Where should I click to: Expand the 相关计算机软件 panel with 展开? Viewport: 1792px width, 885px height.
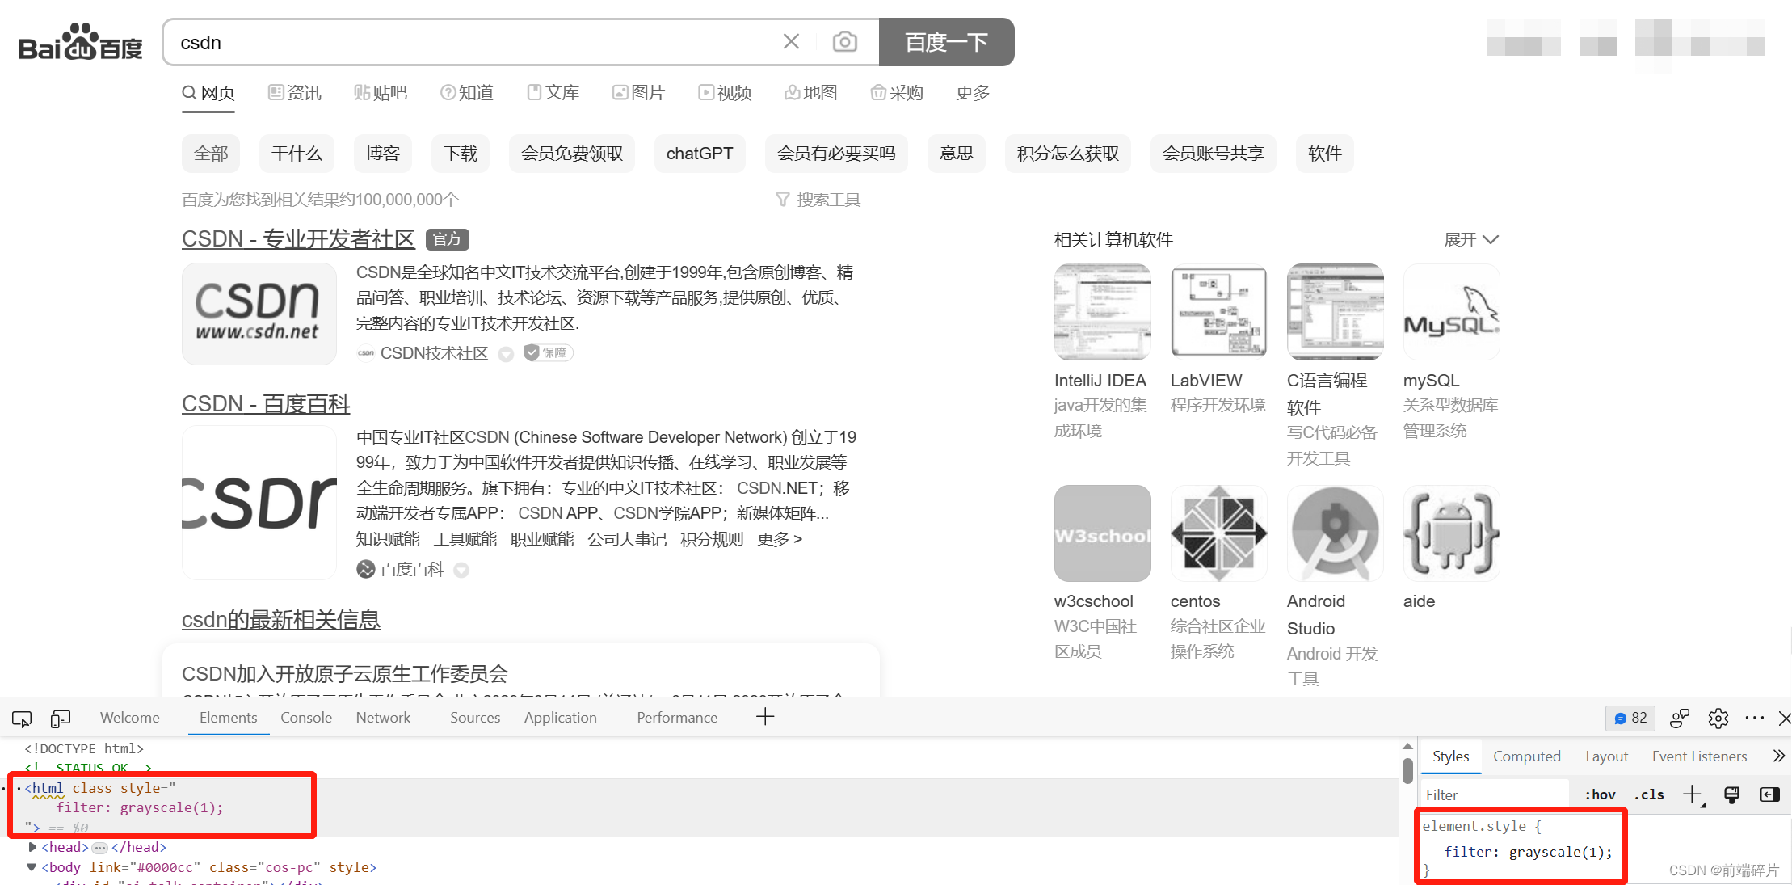click(1471, 240)
